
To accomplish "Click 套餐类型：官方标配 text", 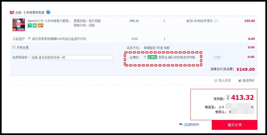I will tap(87, 21).
